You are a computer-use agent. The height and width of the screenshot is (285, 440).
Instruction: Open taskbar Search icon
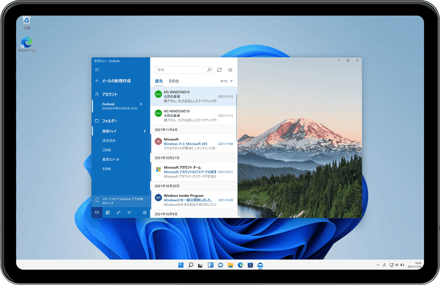click(191, 265)
